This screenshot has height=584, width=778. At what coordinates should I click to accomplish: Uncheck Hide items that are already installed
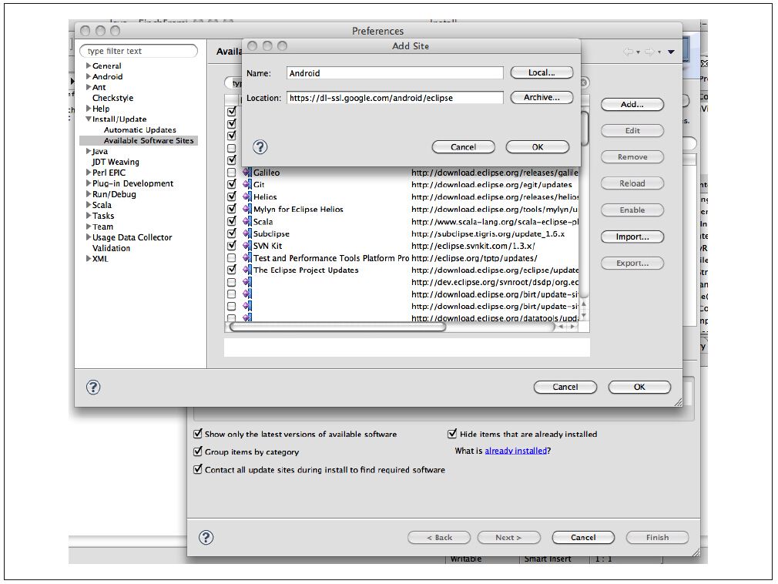(452, 434)
